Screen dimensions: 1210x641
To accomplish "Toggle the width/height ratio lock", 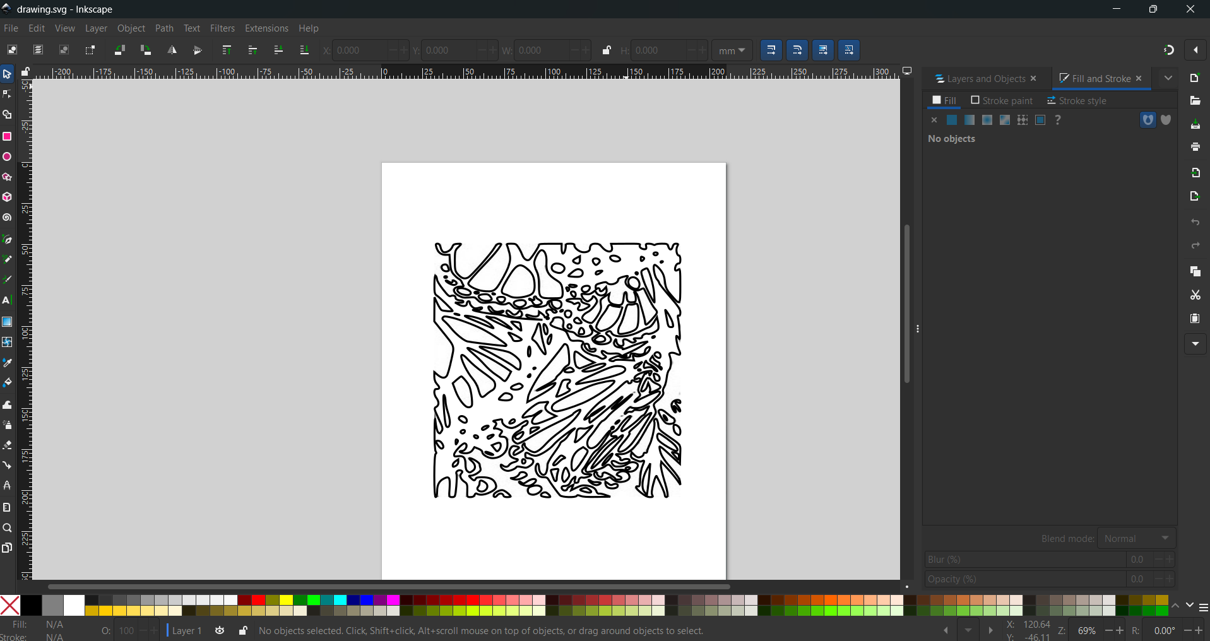I will click(x=607, y=50).
